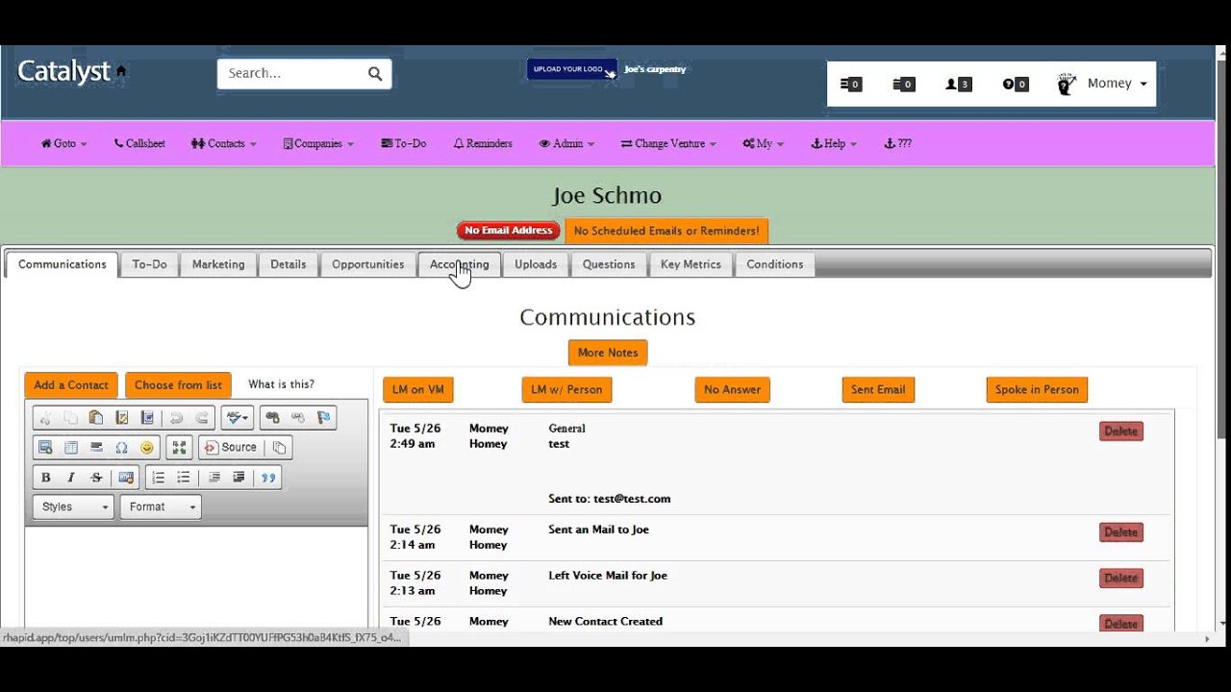Switch to the Accounting tab
Image resolution: width=1231 pixels, height=692 pixels.
460,264
